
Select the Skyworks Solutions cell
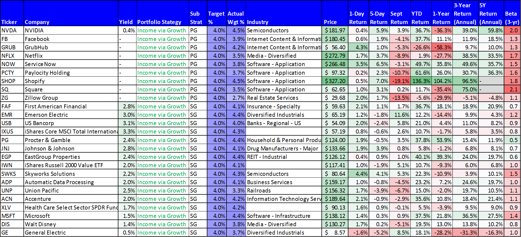[x=71, y=174]
